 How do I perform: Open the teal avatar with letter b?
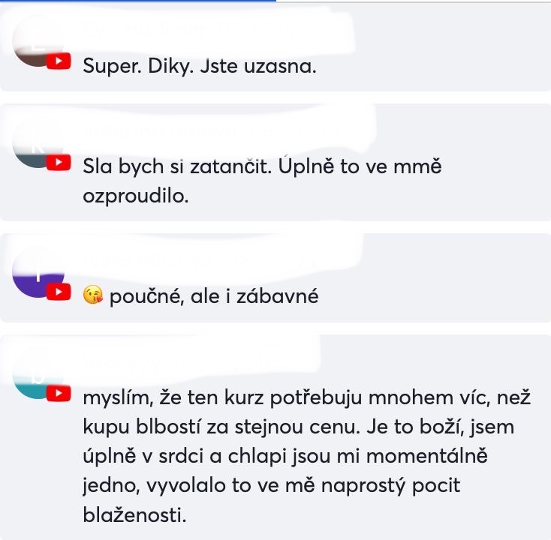click(x=38, y=374)
